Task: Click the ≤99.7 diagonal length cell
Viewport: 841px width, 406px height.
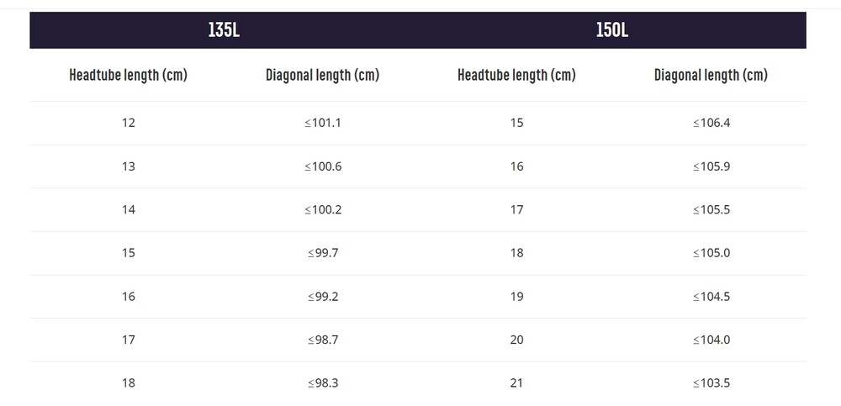Action: tap(323, 253)
